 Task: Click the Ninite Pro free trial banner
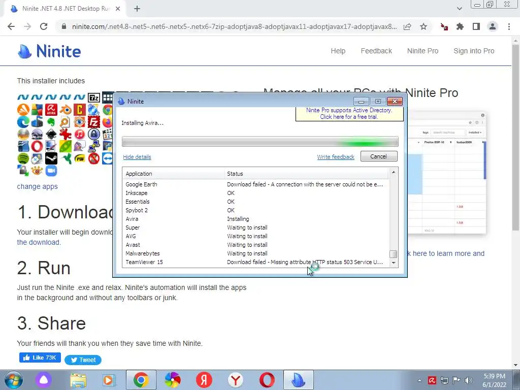(349, 114)
